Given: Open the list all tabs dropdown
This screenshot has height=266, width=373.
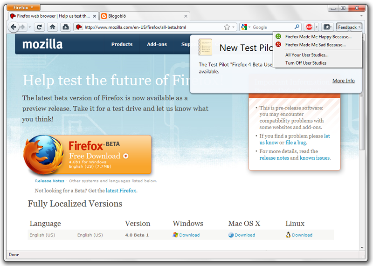Looking at the screenshot, I should pyautogui.click(x=361, y=16).
